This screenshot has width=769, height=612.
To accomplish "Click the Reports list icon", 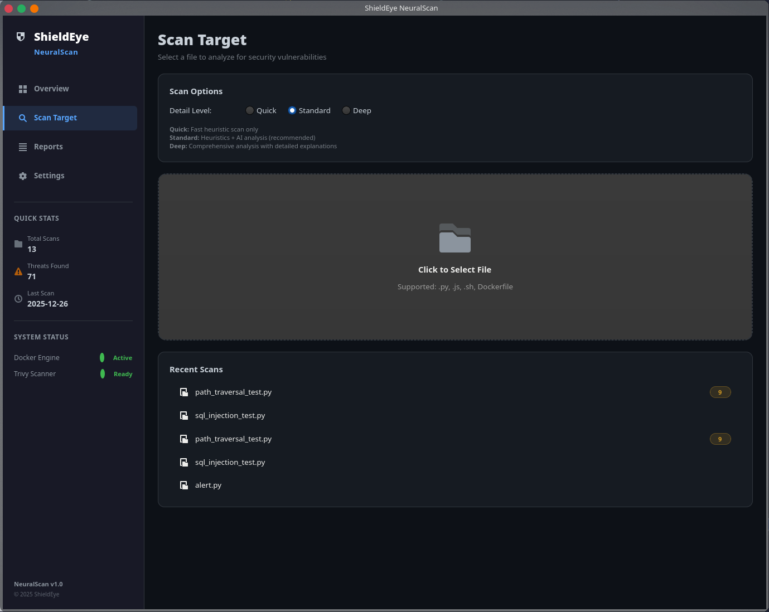I will click(x=23, y=147).
